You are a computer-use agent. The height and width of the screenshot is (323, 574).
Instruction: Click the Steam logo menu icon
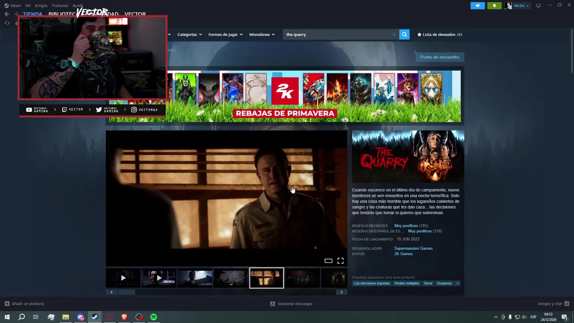pyautogui.click(x=6, y=5)
